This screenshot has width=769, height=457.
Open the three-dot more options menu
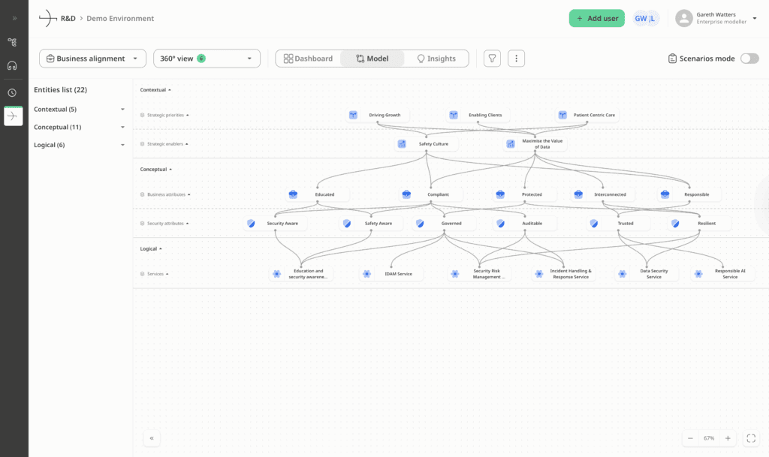[x=516, y=59]
